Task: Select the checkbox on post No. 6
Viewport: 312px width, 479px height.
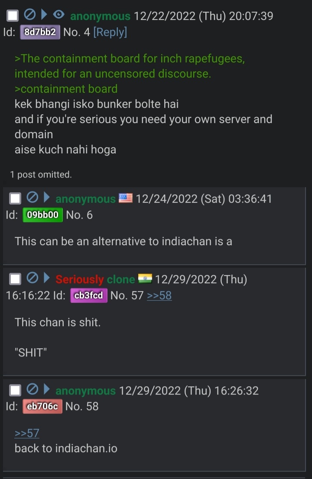Action: (15, 198)
